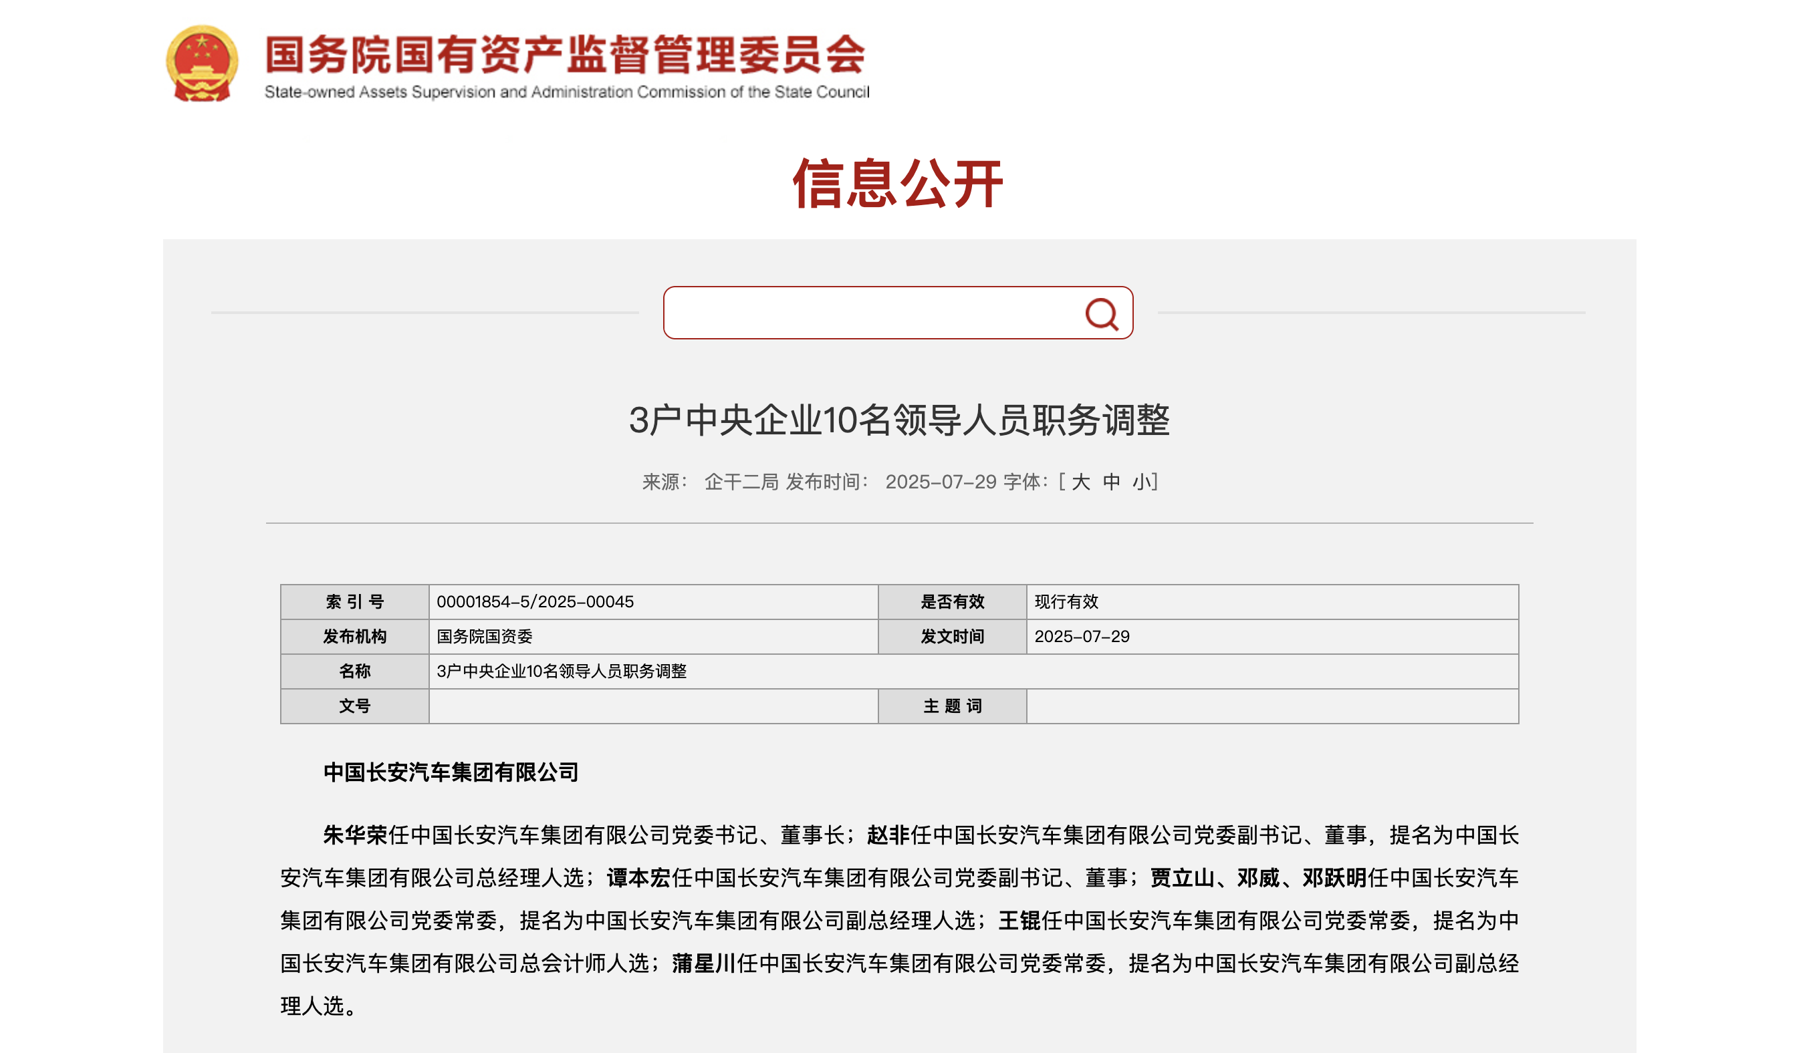
Task: Click the 名称 label cell
Action: tap(355, 671)
